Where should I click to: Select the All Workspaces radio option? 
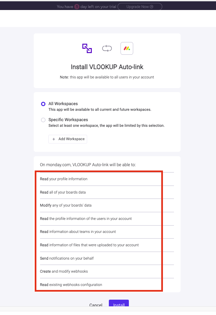coord(43,104)
